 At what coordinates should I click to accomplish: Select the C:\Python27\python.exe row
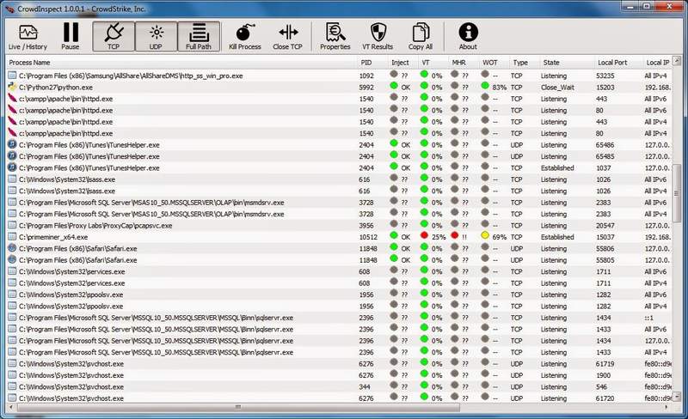click(339, 88)
